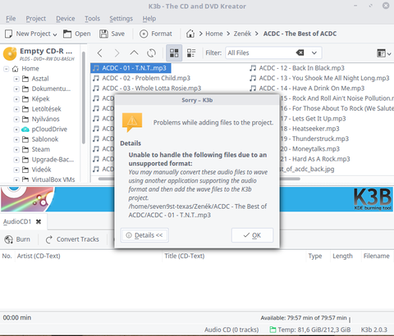Click the folder tree vertical scrollbar
The width and height of the screenshot is (394, 336).
[x=84, y=98]
